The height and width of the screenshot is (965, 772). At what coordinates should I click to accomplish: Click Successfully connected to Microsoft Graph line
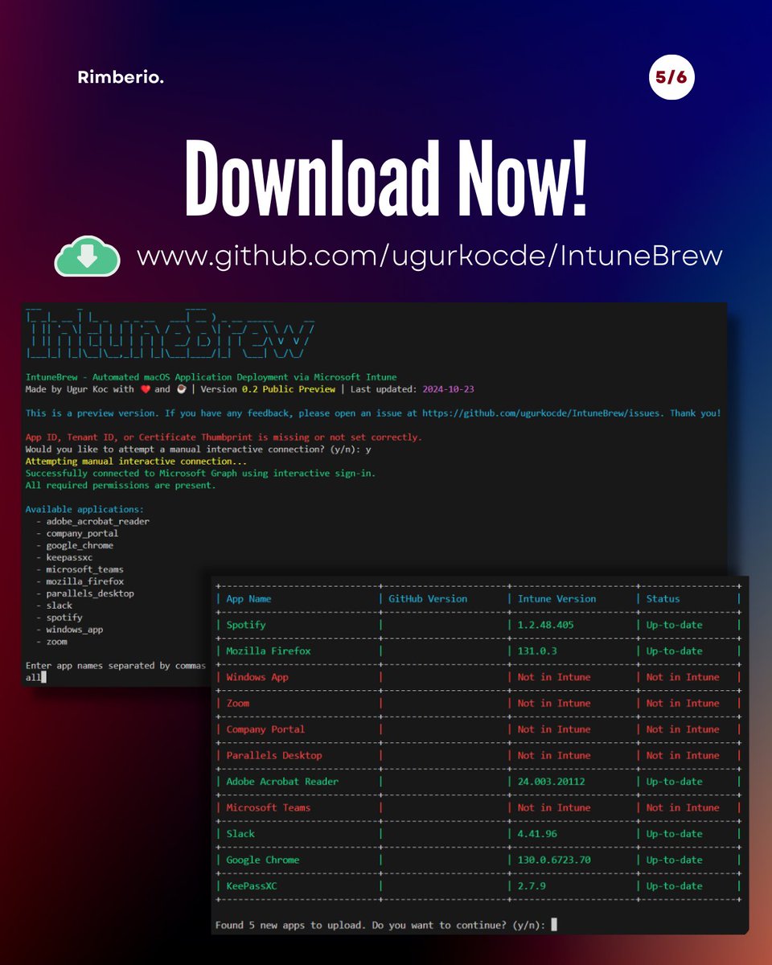(x=200, y=474)
